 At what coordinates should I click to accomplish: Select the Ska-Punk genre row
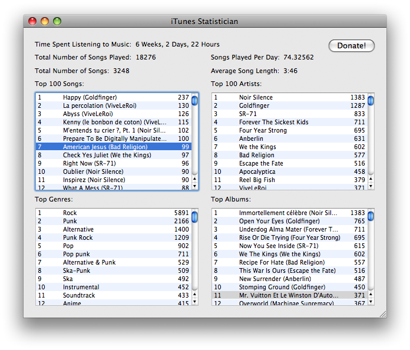(114, 270)
